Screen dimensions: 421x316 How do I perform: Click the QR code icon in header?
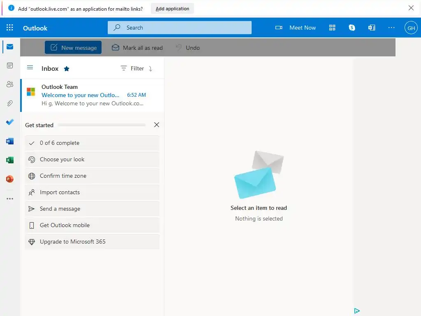[x=332, y=28]
